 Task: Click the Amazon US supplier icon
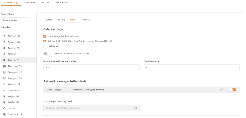(x=4, y=36)
